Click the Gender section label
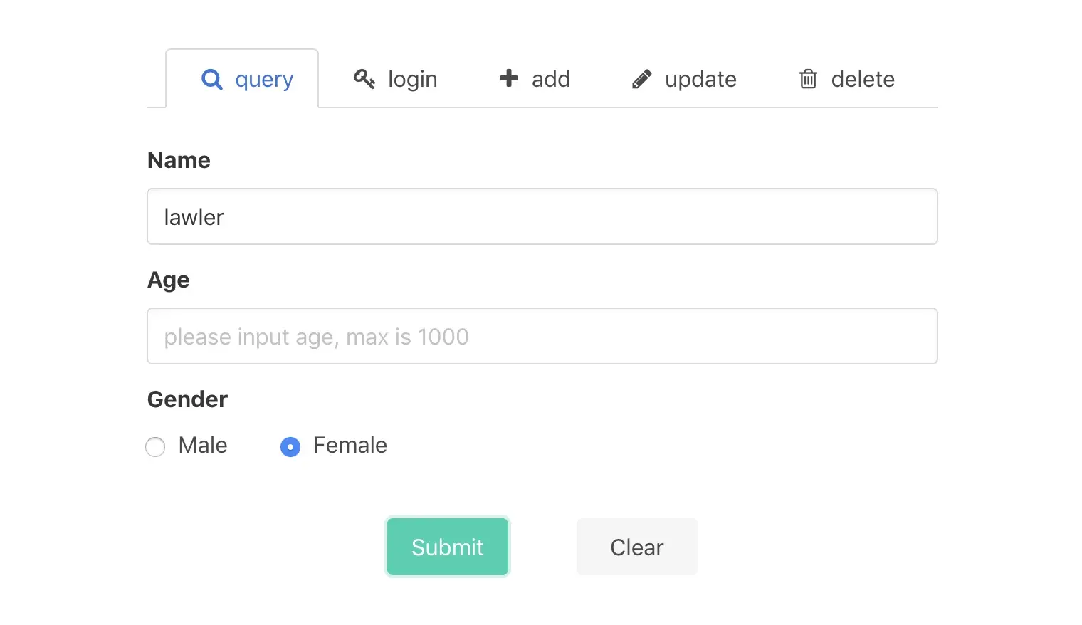This screenshot has height=625, width=1082. click(187, 399)
